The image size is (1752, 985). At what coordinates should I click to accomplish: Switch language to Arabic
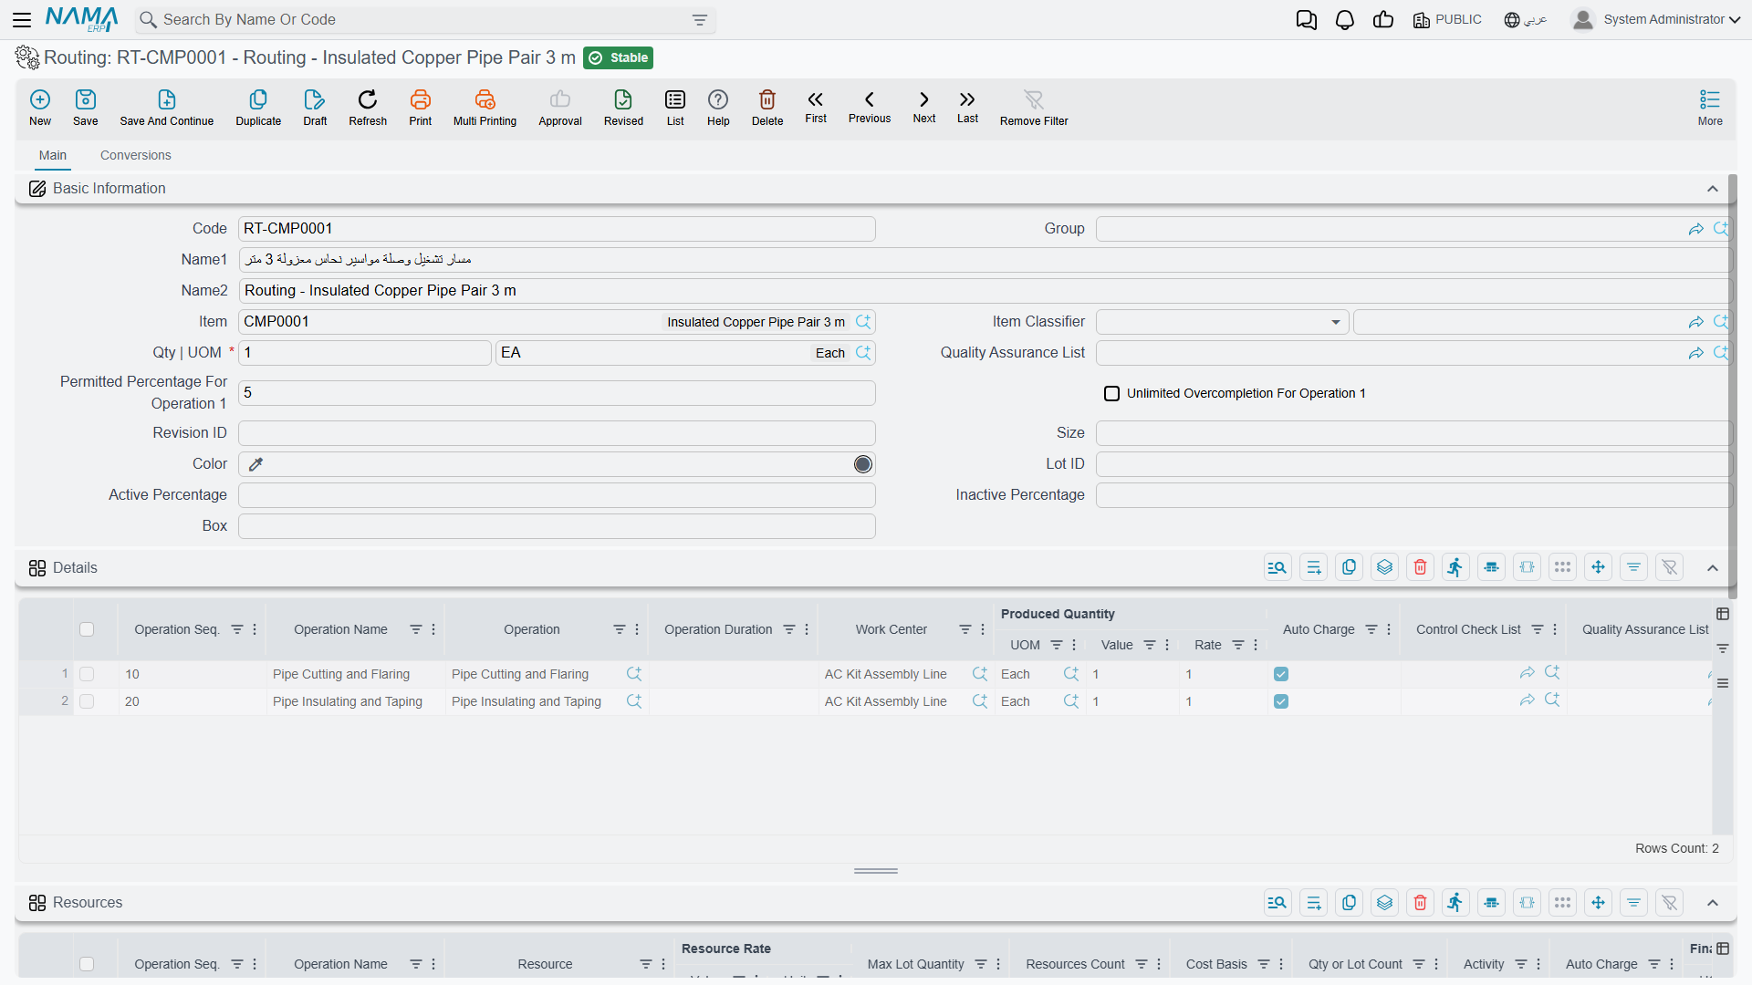point(1526,20)
